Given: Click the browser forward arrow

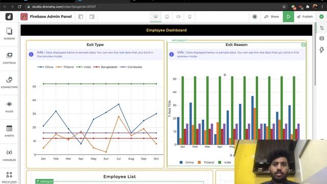Looking at the screenshot, I should 12,7.
